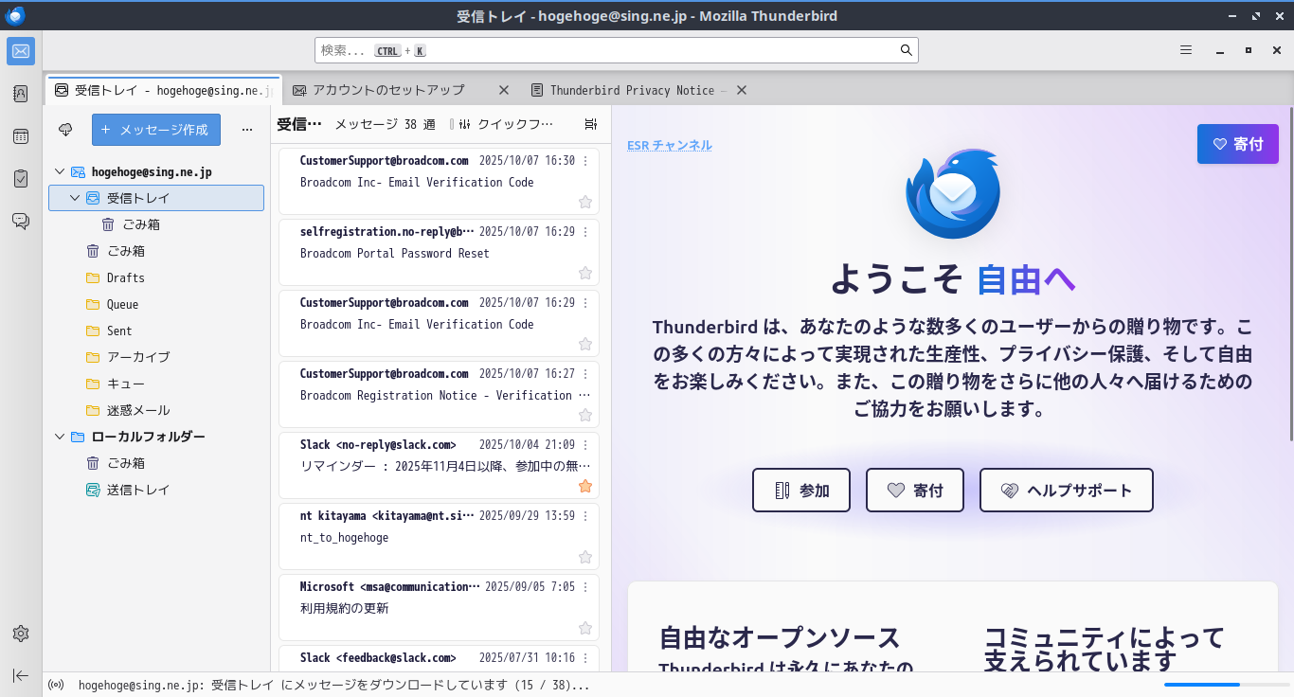
Task: Star the Broadcom Registration Notice message
Action: coord(585,415)
